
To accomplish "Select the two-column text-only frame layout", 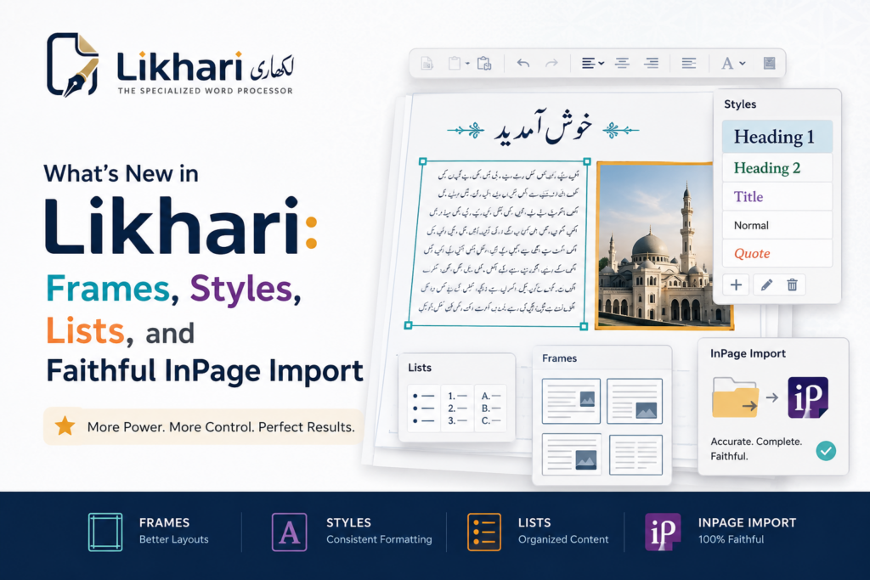I will click(636, 454).
